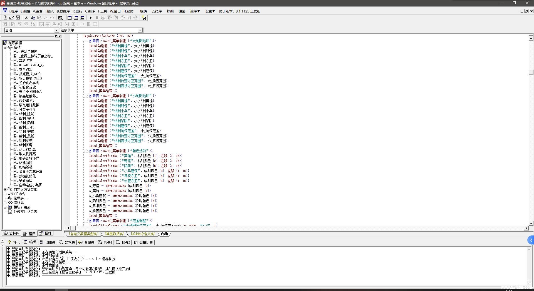Screen dimensions: 534x291
Task: Expand the Dll命令 tree node
Action: click(x=5, y=194)
